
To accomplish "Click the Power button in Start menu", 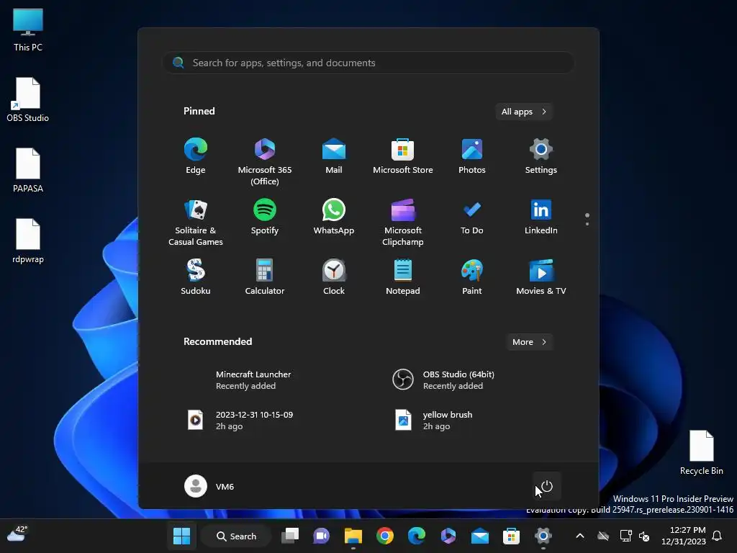I will click(x=547, y=486).
